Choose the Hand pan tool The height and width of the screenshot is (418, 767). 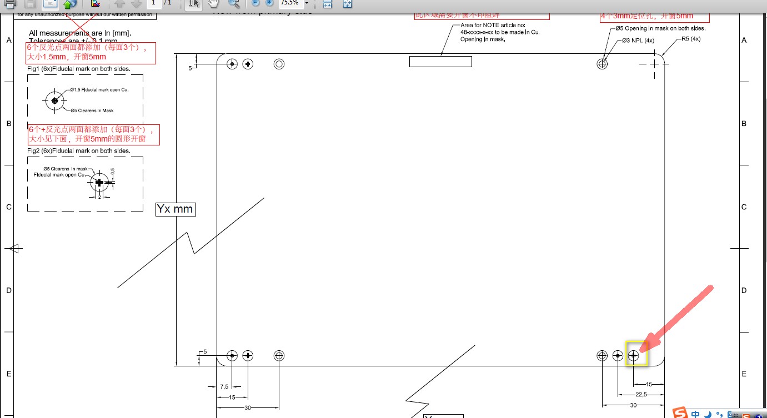(x=213, y=3)
